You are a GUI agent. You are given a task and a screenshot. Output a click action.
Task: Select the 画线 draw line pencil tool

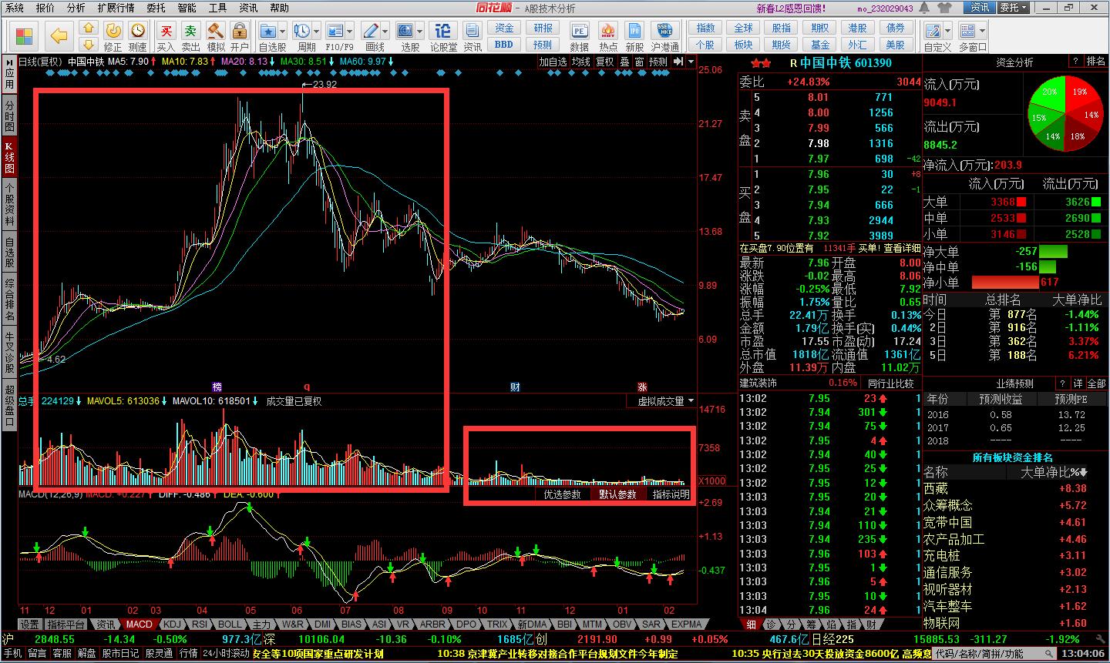pyautogui.click(x=372, y=31)
